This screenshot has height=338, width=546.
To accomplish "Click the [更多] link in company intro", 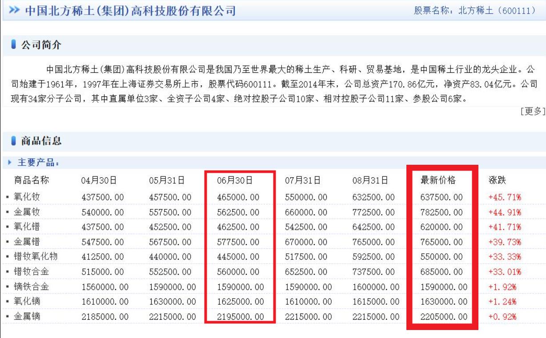I will point(533,111).
